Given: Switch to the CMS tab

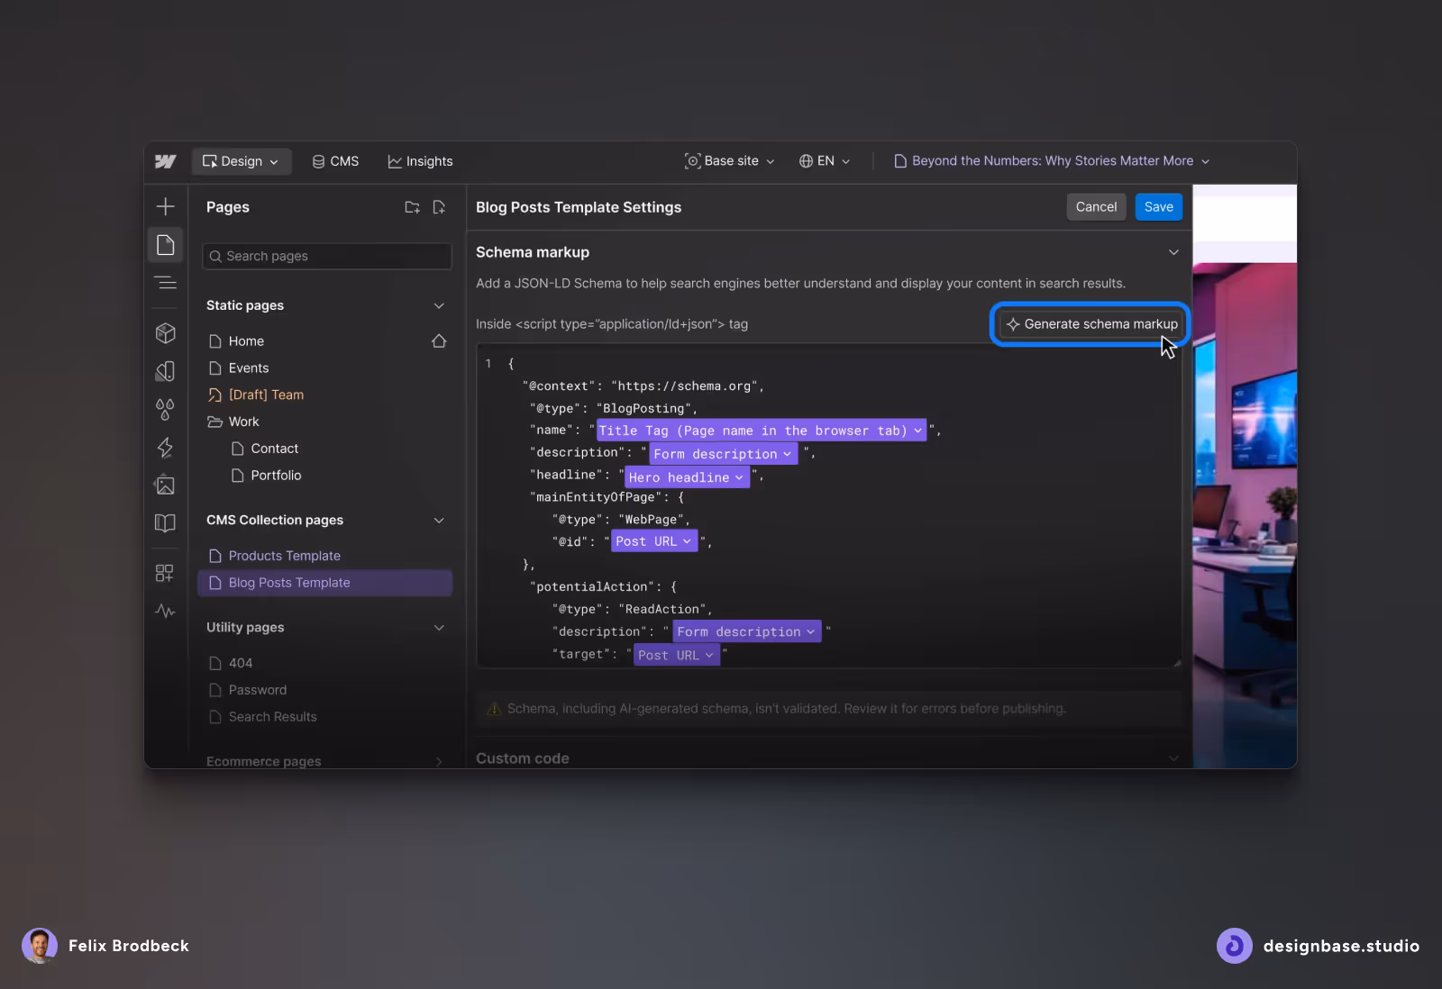Looking at the screenshot, I should [335, 161].
